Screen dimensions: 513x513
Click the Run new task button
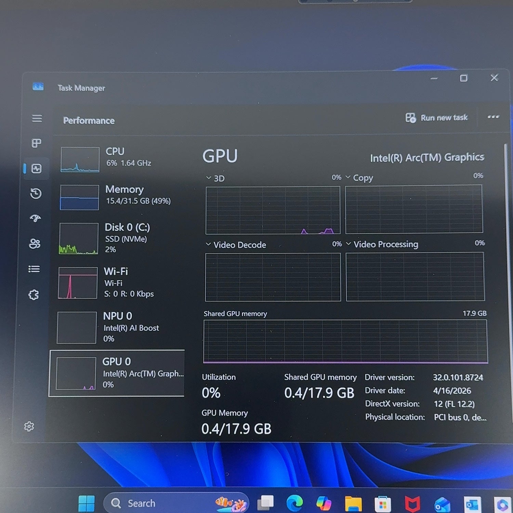click(x=436, y=118)
